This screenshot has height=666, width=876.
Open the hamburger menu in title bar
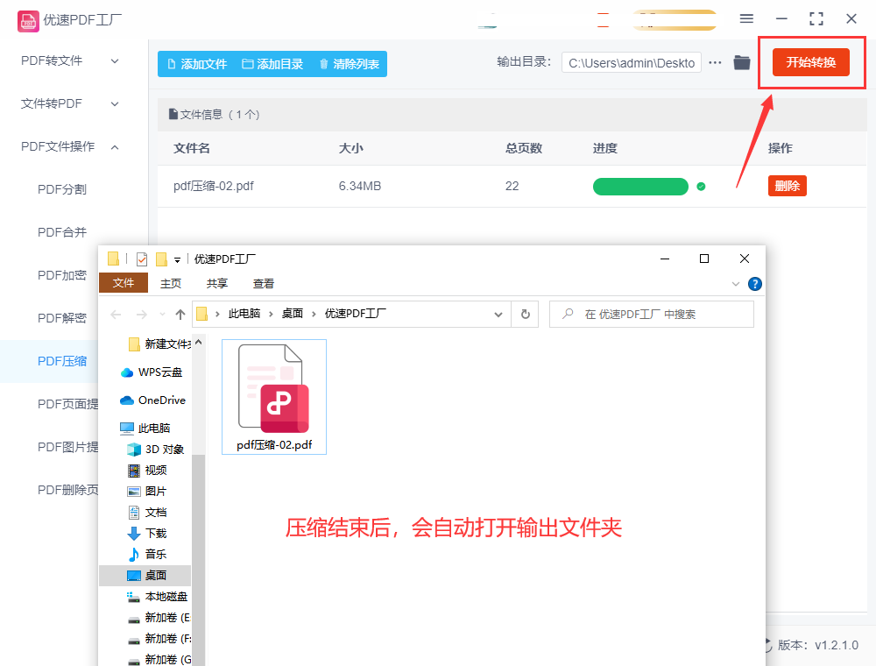pos(746,18)
